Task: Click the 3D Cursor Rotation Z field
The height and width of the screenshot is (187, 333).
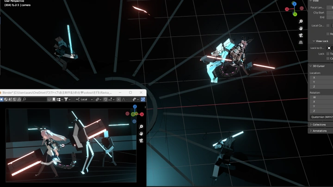Action: click(x=321, y=111)
